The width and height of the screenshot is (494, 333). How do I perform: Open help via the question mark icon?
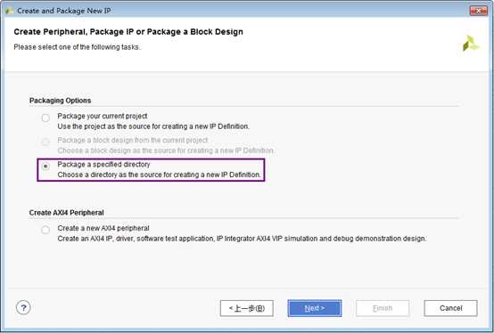23,307
